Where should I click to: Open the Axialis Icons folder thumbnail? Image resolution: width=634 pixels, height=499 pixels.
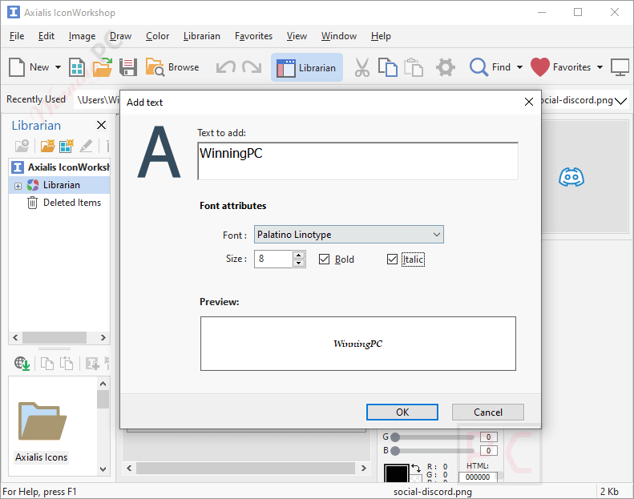tap(41, 432)
